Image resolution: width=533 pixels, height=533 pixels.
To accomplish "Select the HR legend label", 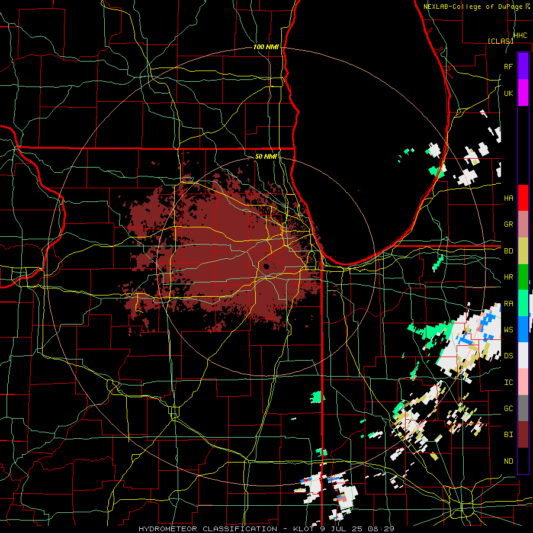I will click(508, 277).
